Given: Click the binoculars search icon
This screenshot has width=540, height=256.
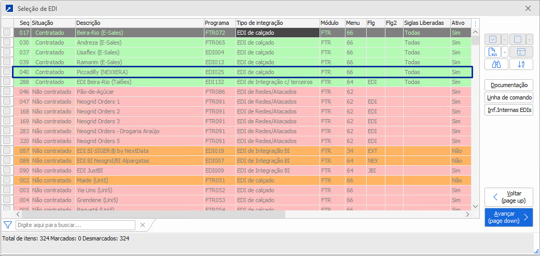Looking at the screenshot, I should click(x=496, y=64).
